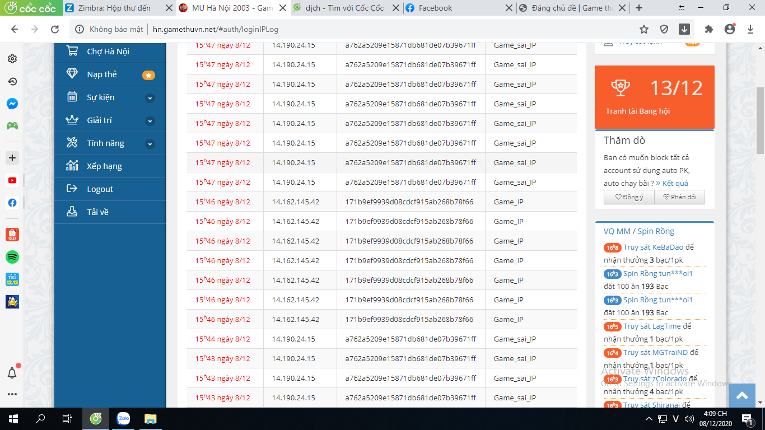Vote Phản đối in the poll
Screen dimensions: 765x430
pos(679,197)
